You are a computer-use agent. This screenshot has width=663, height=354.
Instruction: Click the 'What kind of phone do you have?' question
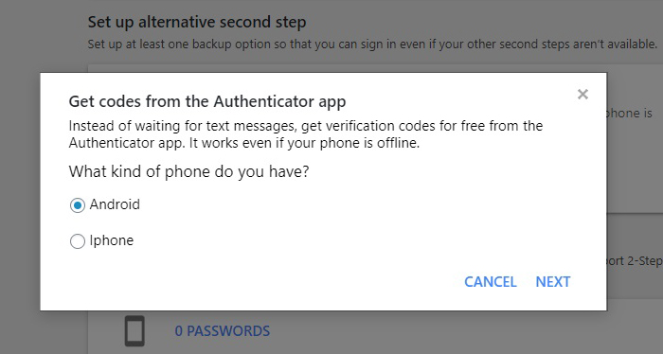pyautogui.click(x=189, y=172)
